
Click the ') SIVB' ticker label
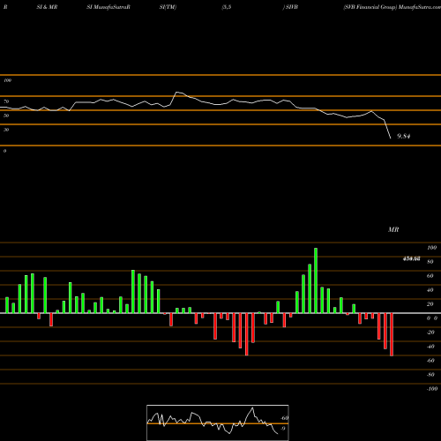290,7
